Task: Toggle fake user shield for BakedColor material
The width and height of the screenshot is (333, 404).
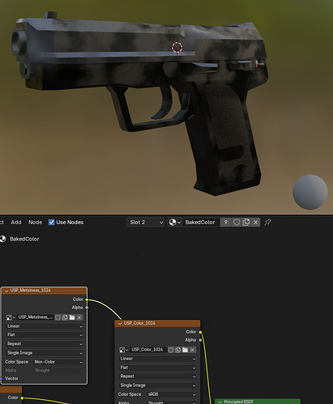Action: coord(237,222)
